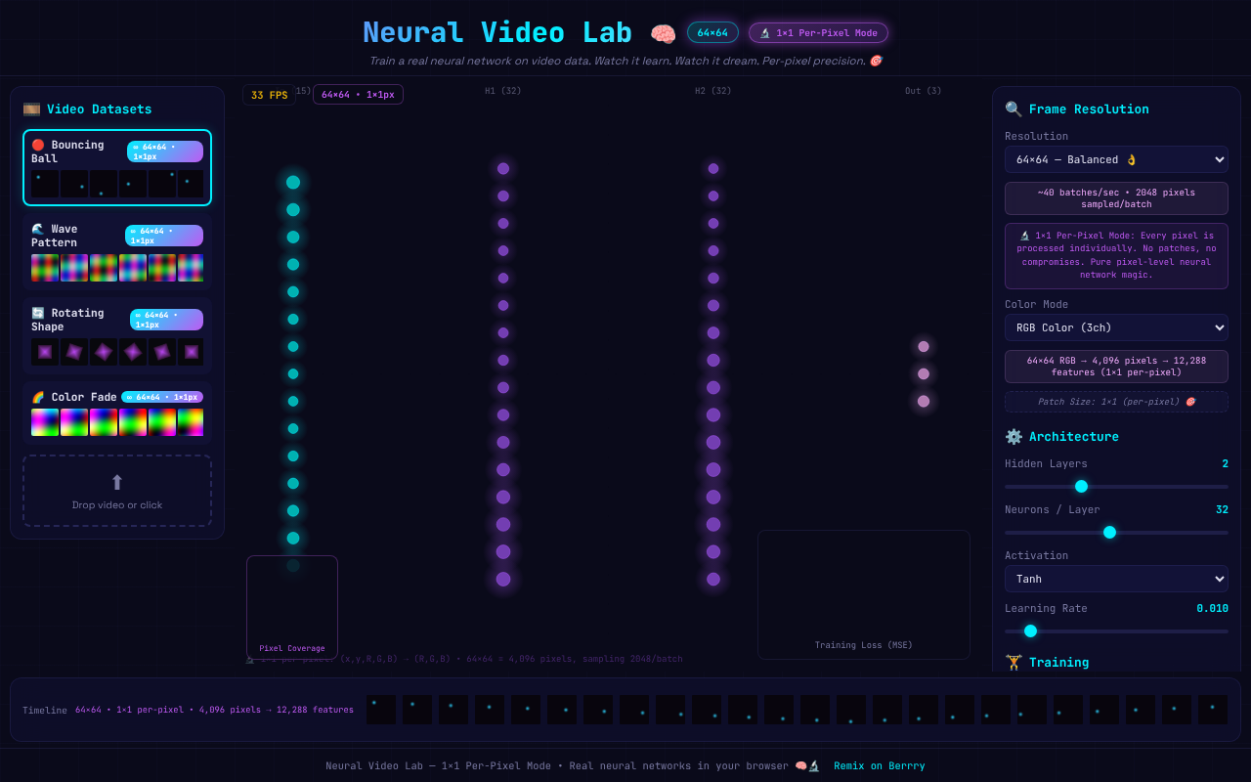Click the gear icon beside Architecture heading
Screen dimensions: 1251x782
click(x=1013, y=436)
